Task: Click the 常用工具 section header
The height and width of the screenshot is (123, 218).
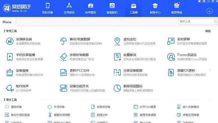Action: click(x=11, y=31)
